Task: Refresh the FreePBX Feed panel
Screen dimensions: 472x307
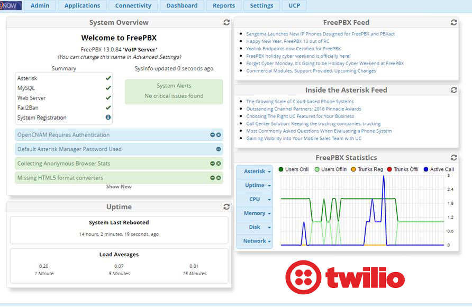Action: pyautogui.click(x=453, y=23)
